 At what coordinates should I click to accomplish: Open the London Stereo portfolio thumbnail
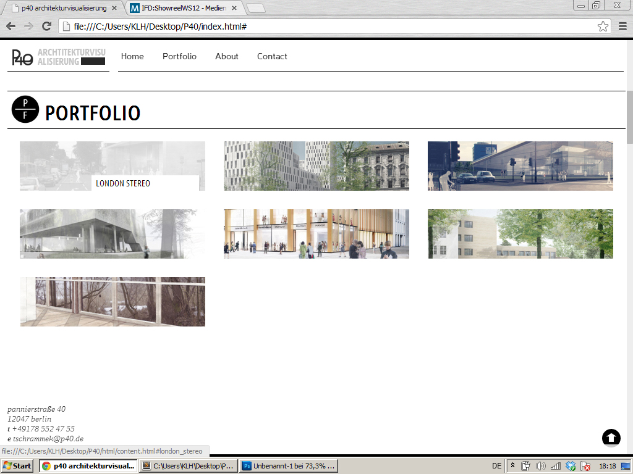coord(113,165)
